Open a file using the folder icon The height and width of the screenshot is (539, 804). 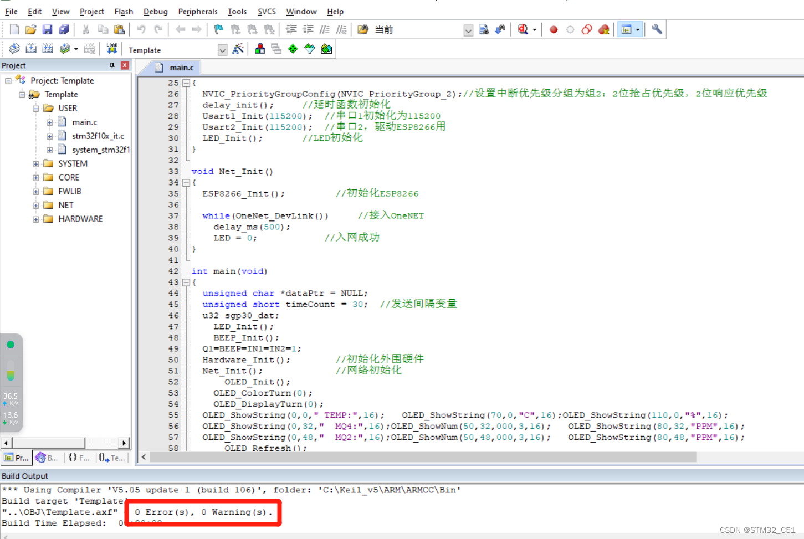(30, 29)
